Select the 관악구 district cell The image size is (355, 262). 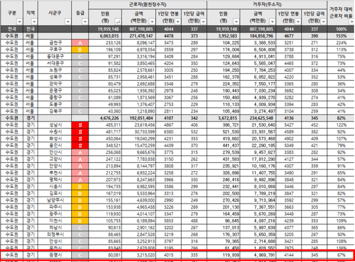[x=54, y=84]
